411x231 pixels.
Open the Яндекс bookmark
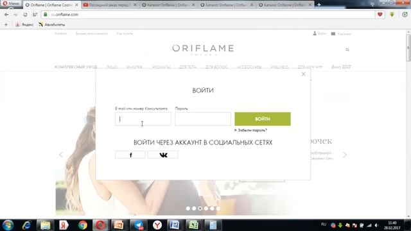pos(24,24)
